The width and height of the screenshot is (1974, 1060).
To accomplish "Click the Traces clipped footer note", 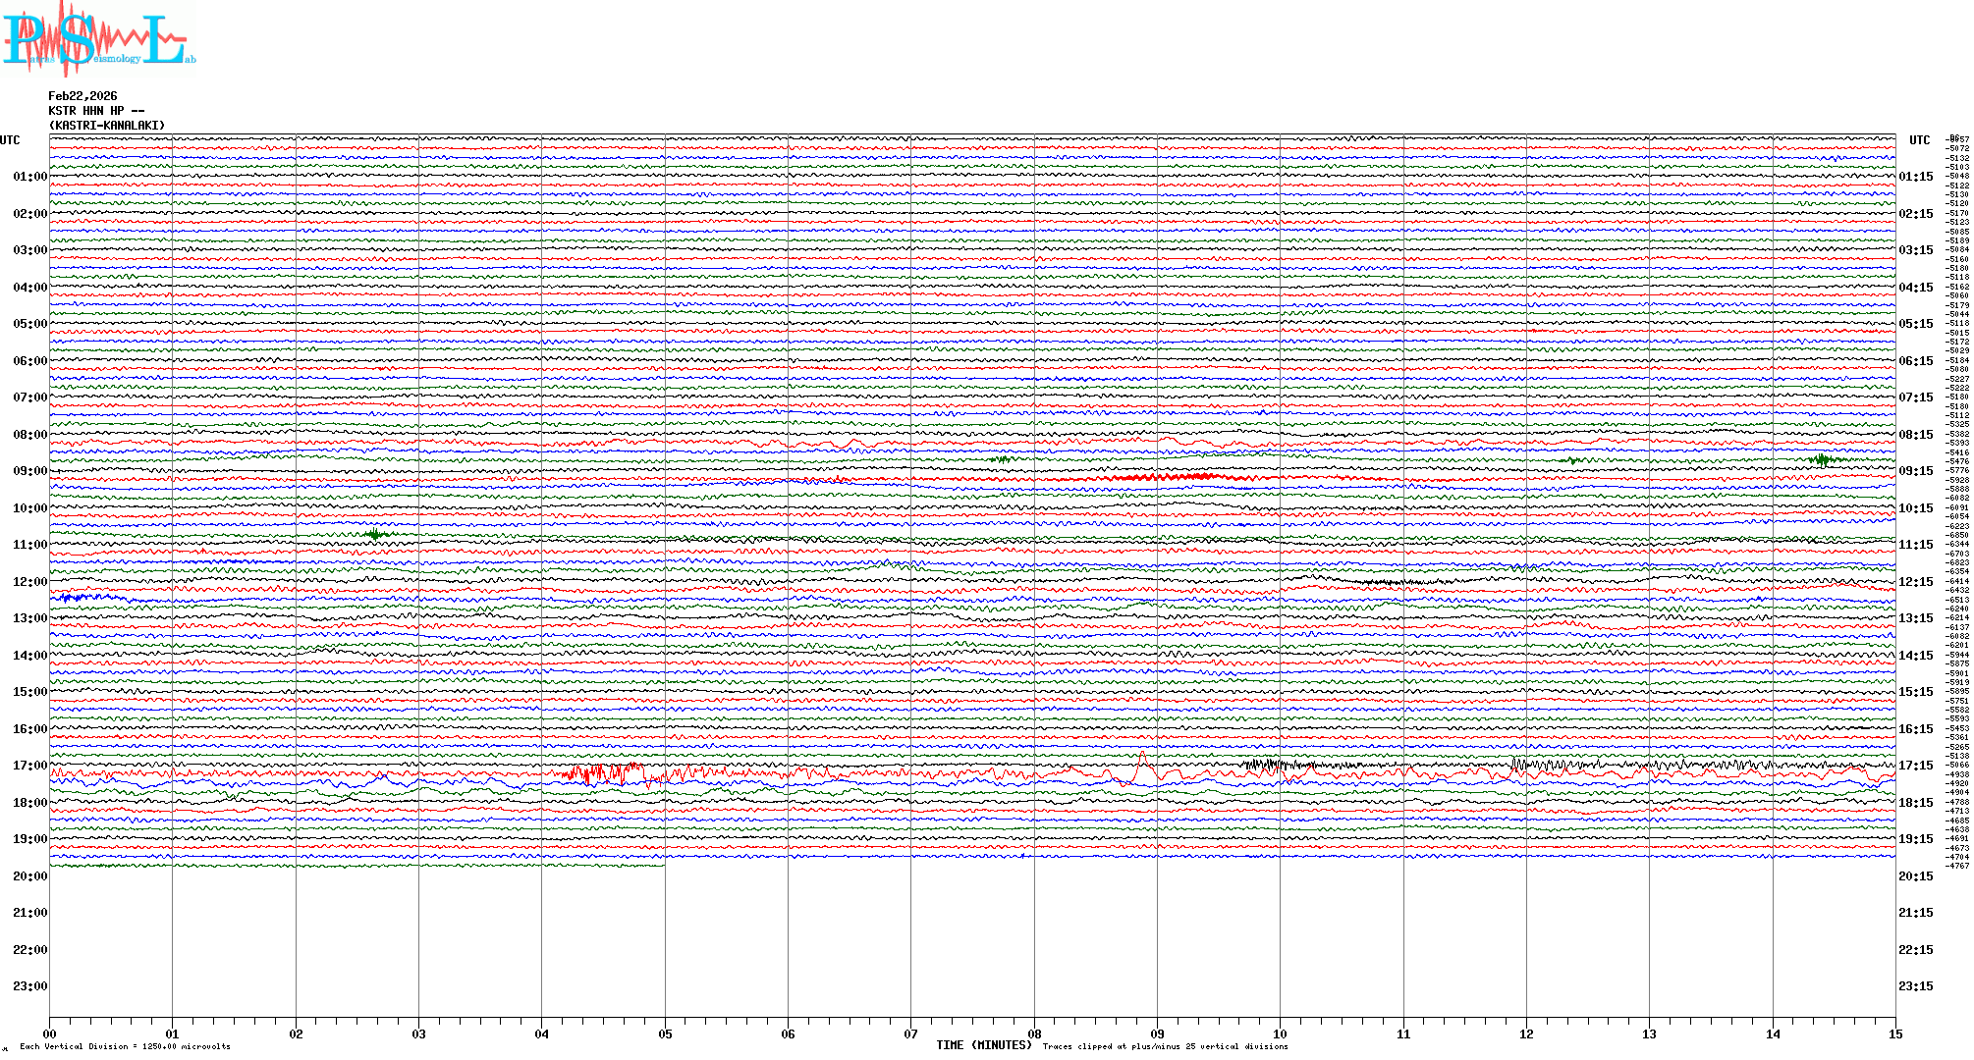I will click(1165, 1047).
